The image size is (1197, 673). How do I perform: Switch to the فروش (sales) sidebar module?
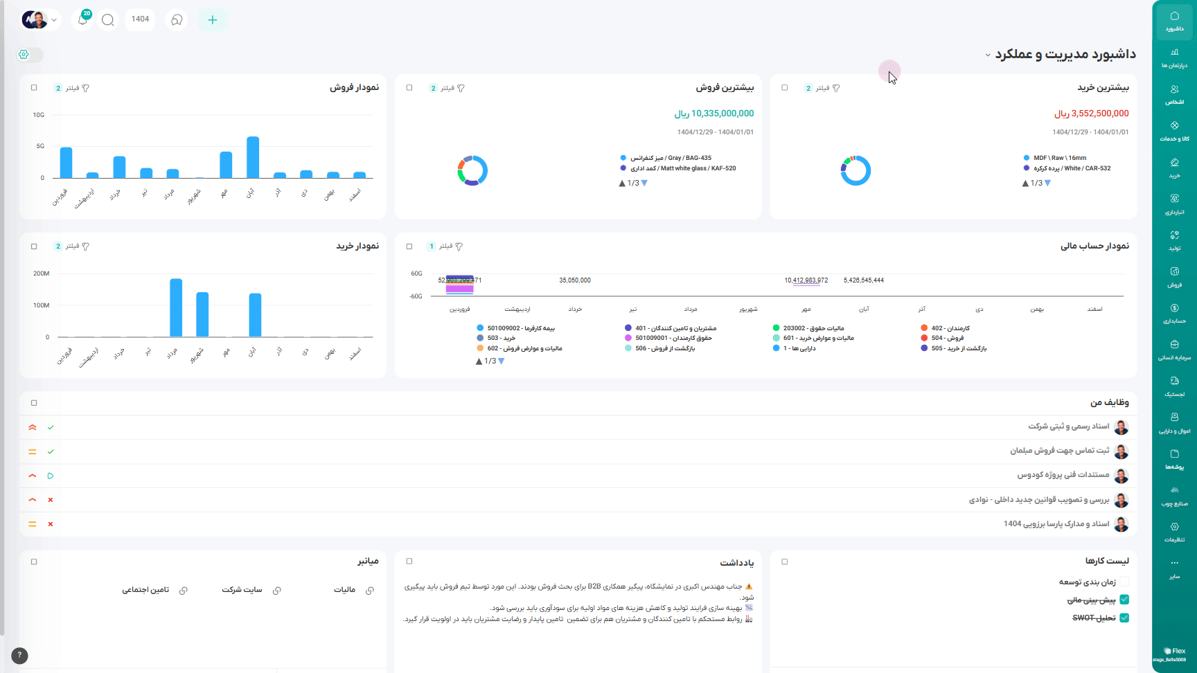point(1174,276)
